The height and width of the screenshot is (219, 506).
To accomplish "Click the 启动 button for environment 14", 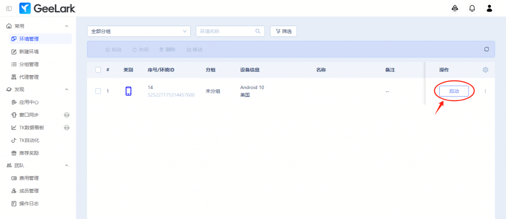I will tap(454, 91).
